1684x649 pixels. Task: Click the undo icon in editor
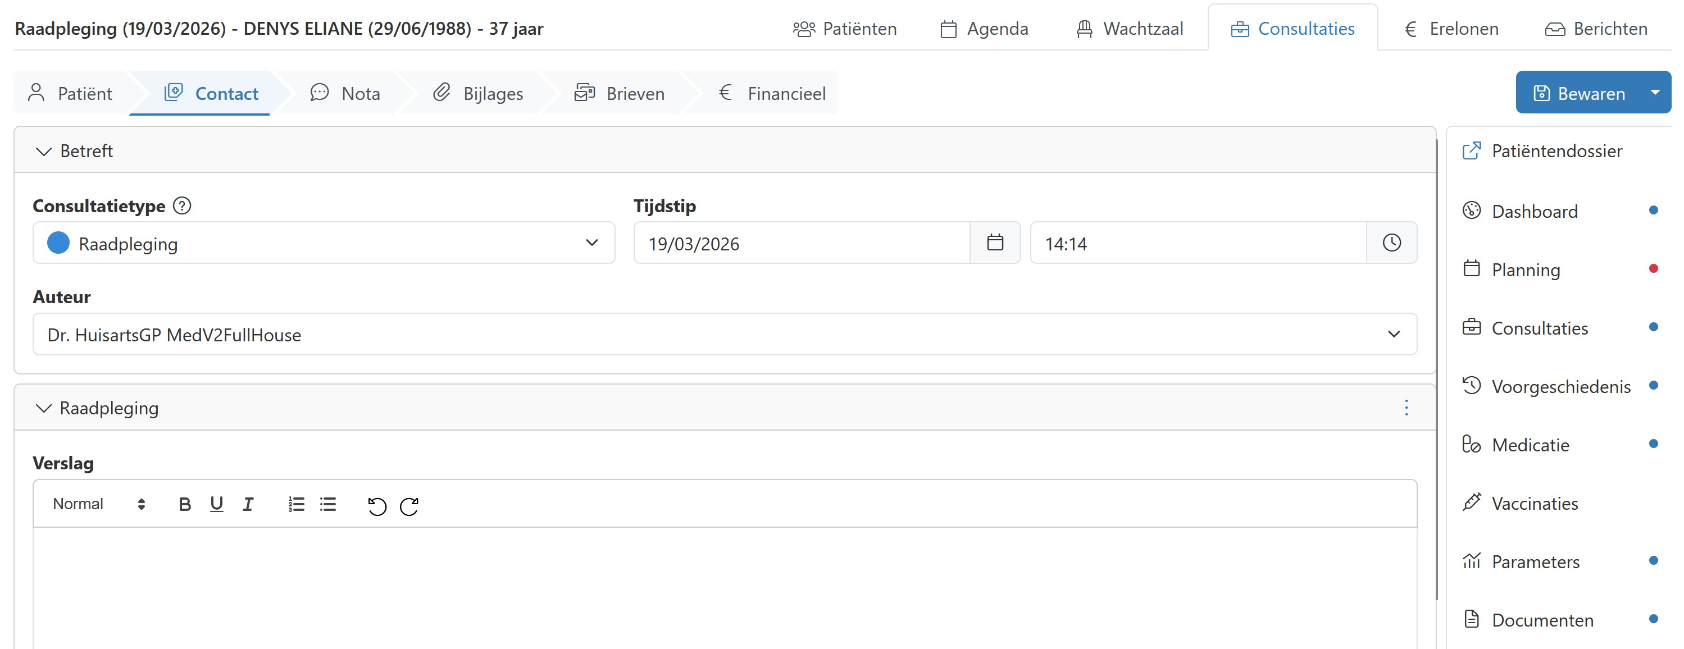376,505
